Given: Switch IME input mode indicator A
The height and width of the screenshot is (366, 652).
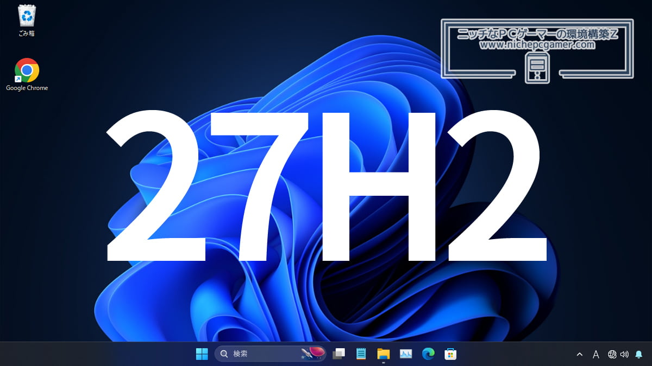Looking at the screenshot, I should click(x=595, y=354).
